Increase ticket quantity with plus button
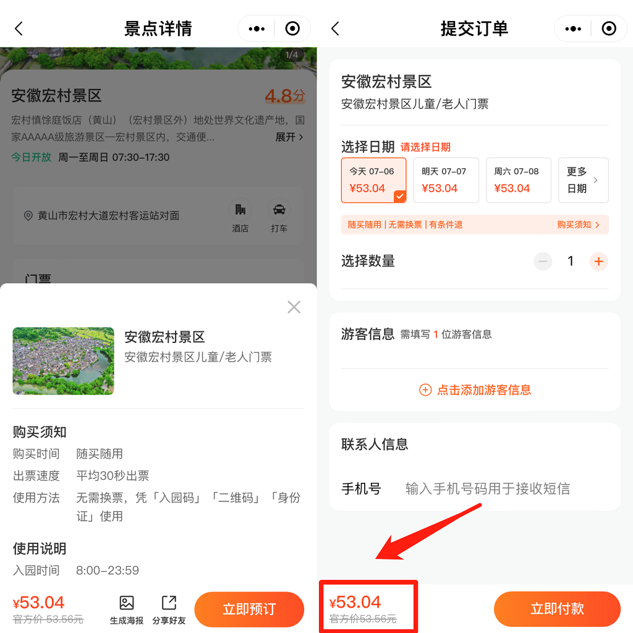The height and width of the screenshot is (633, 633). 598,261
